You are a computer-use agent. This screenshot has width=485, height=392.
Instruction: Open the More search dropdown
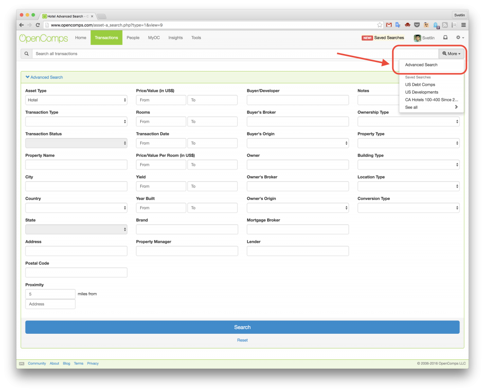coord(451,54)
